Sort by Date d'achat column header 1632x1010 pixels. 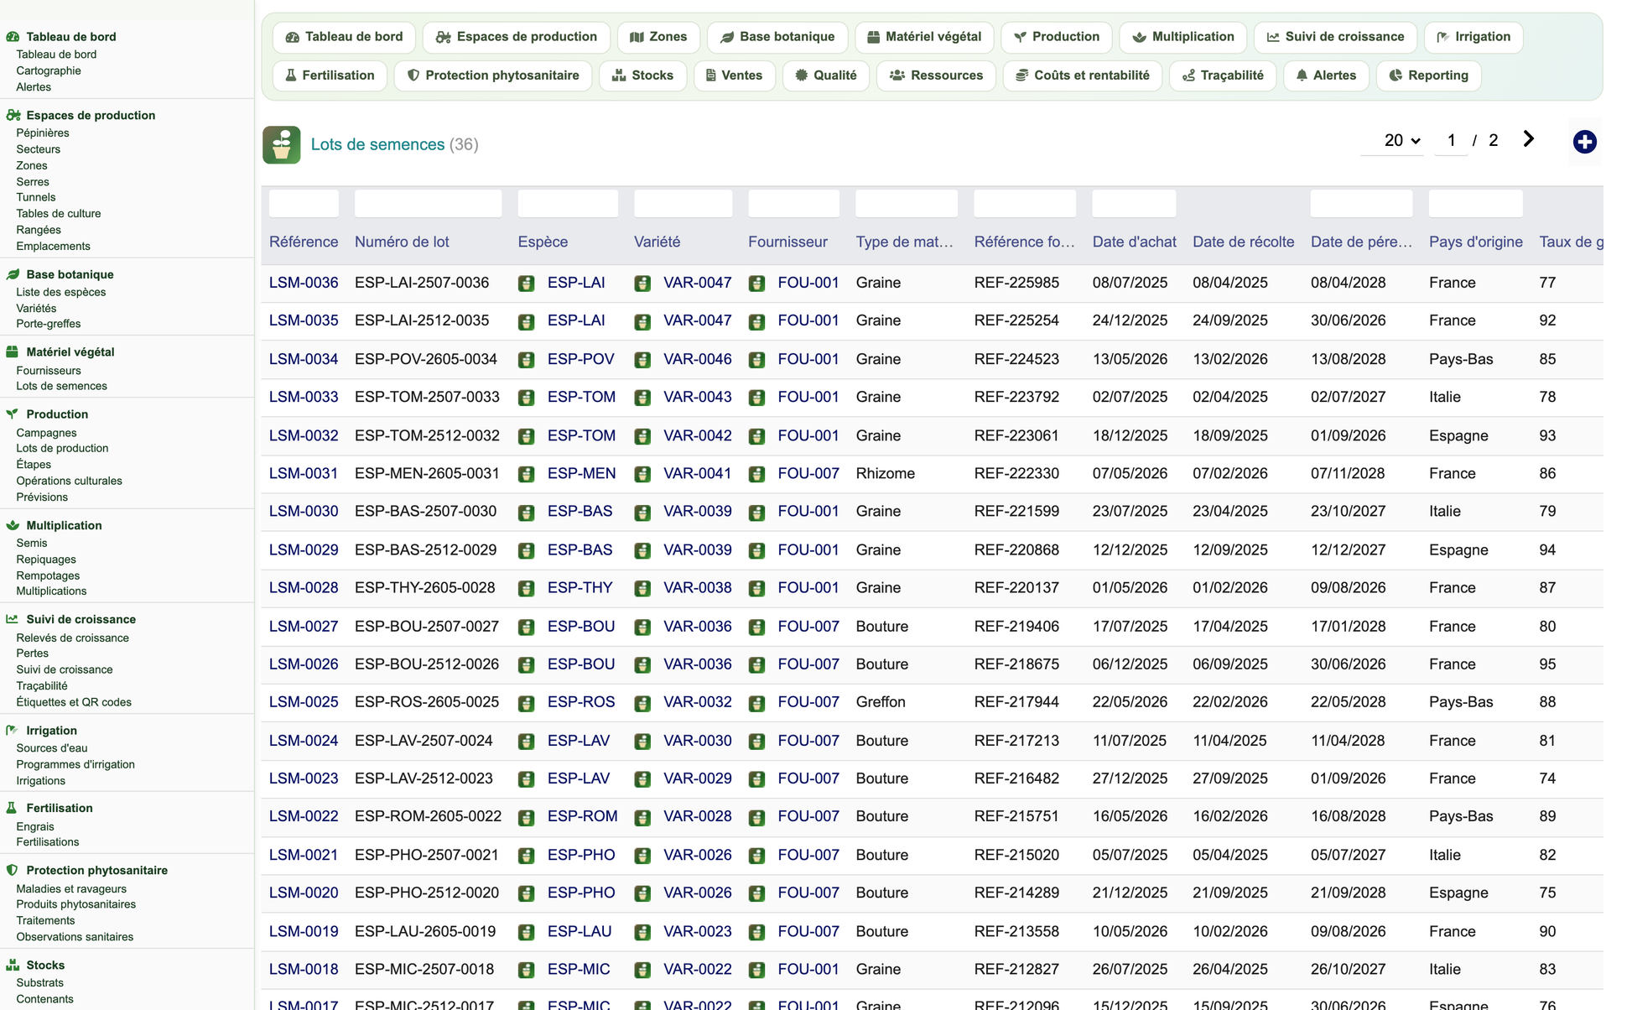(1134, 242)
